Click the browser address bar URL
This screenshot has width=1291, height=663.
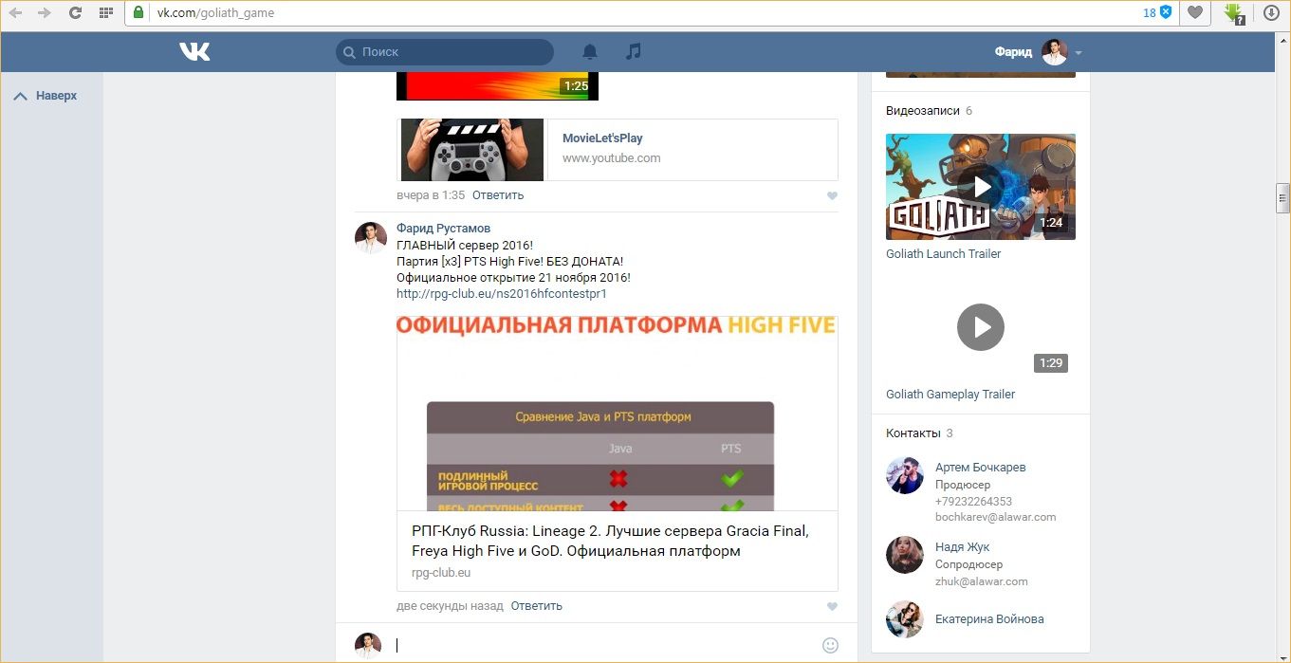(215, 13)
